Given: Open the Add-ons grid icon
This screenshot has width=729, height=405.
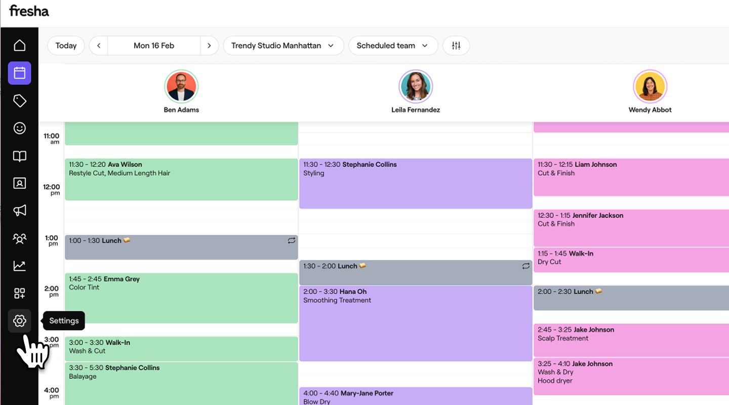Looking at the screenshot, I should tap(19, 293).
